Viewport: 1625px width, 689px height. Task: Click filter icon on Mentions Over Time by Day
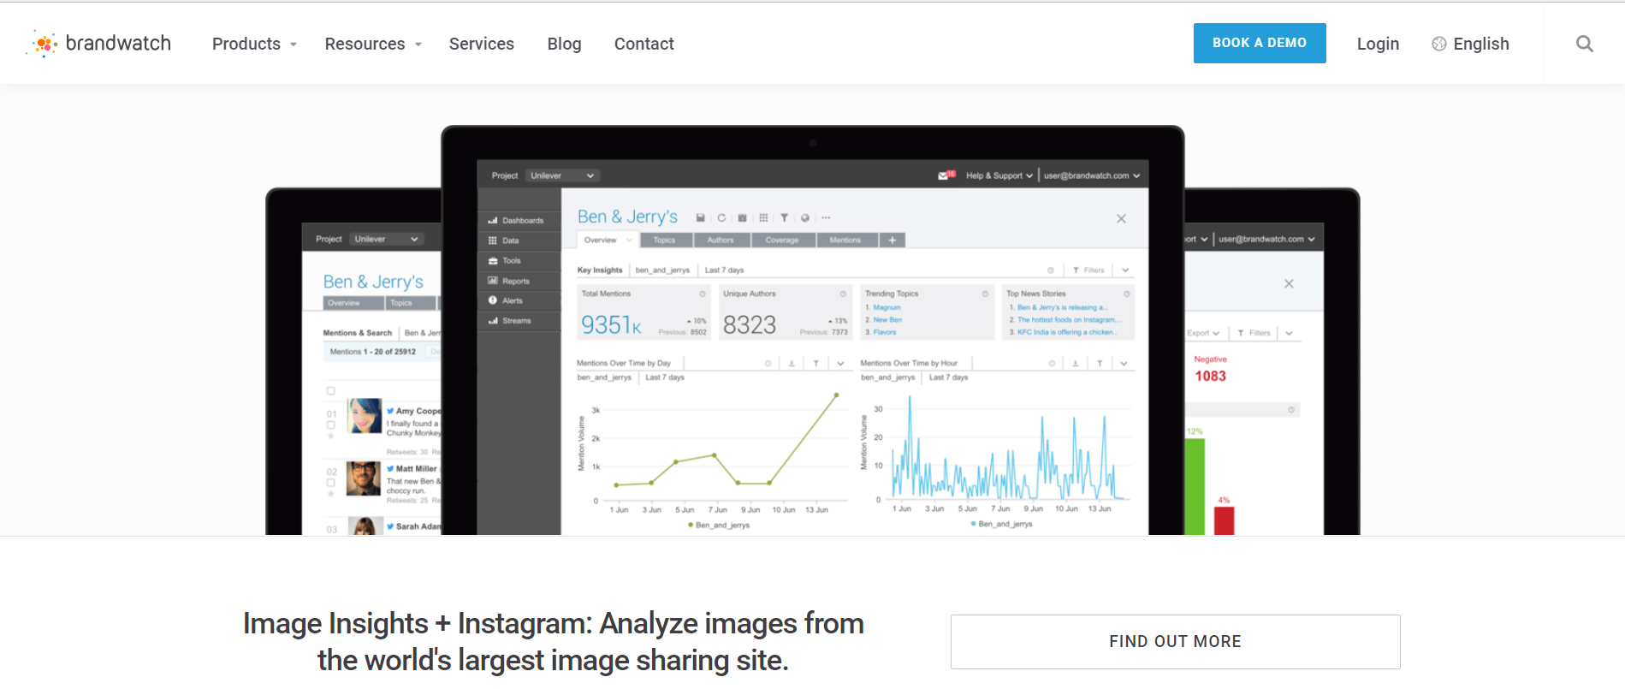816,364
